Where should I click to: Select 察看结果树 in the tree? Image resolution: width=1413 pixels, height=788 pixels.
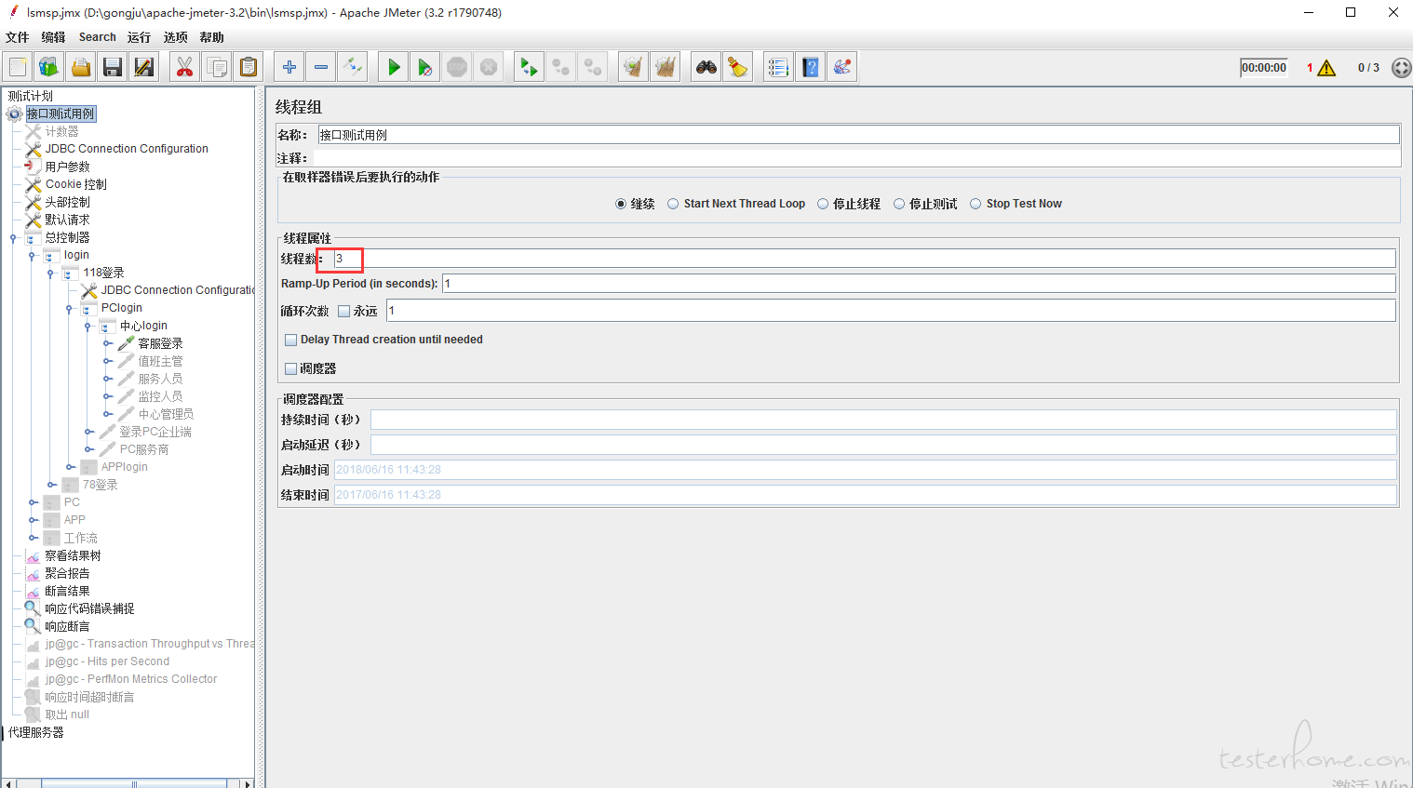(x=73, y=555)
